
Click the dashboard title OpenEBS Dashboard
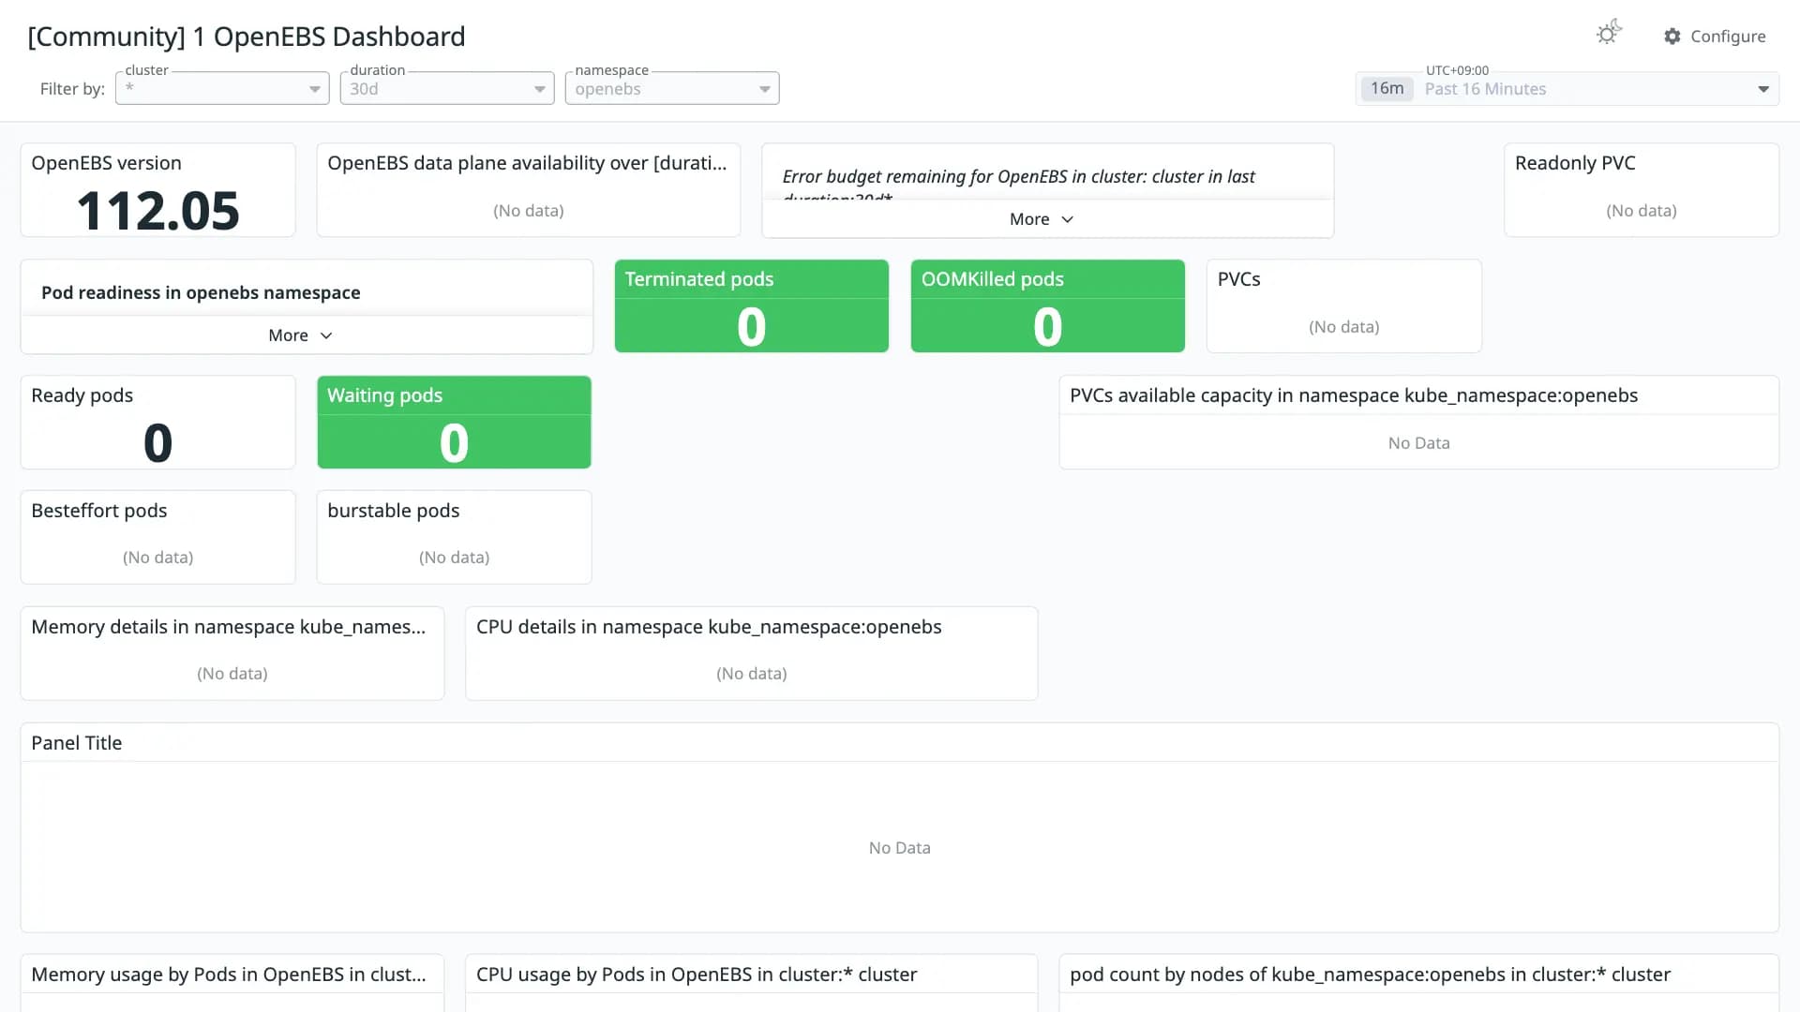click(246, 37)
